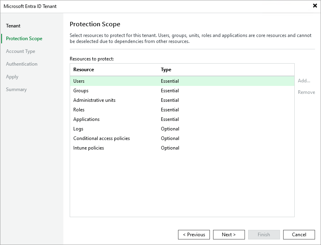Sort by the Resource column header
This screenshot has height=245, width=321.
coord(84,70)
